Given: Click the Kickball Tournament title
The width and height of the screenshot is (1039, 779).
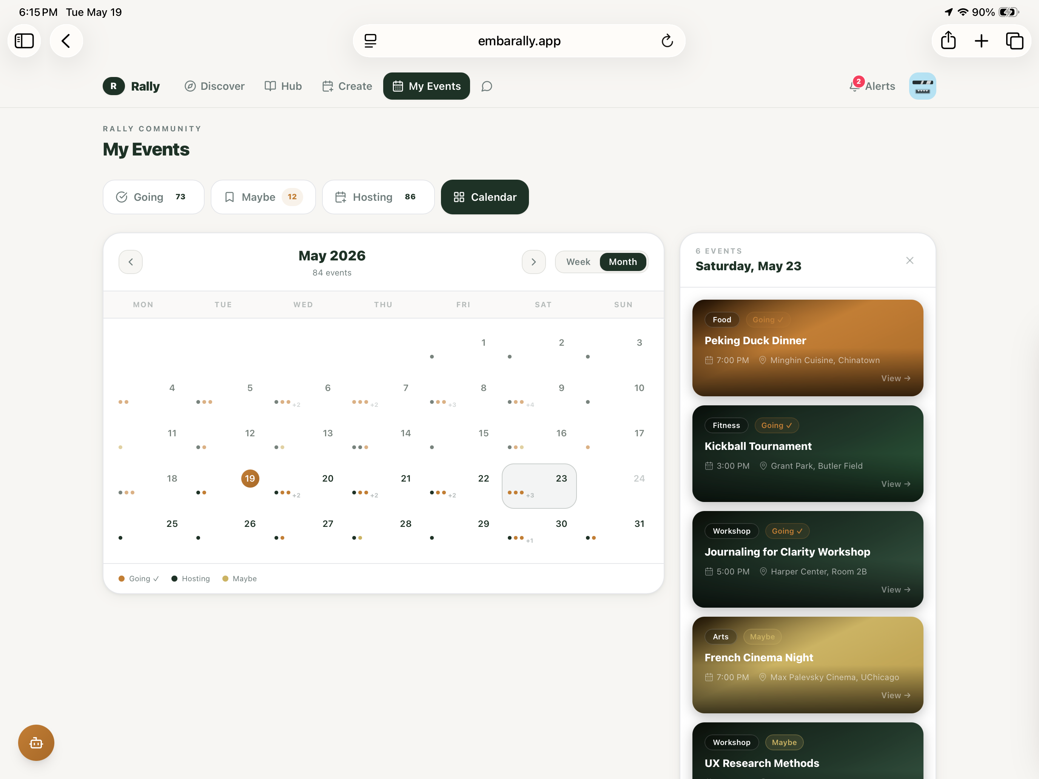Looking at the screenshot, I should (758, 446).
